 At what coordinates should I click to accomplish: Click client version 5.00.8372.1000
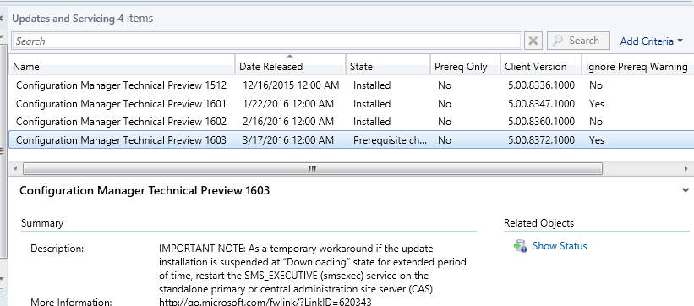click(541, 140)
